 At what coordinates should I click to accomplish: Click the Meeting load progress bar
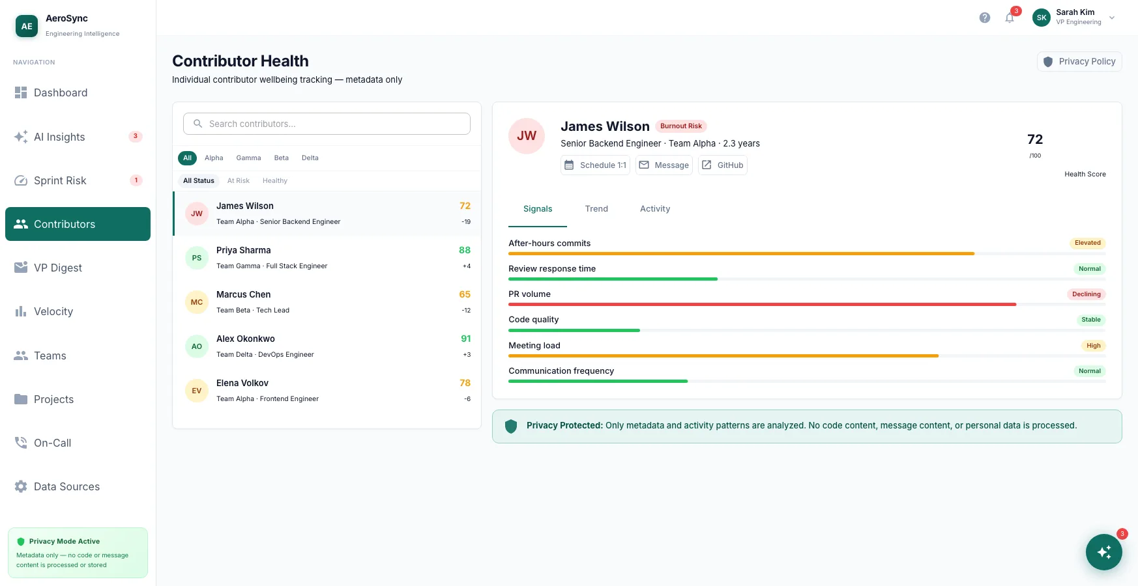pos(807,356)
